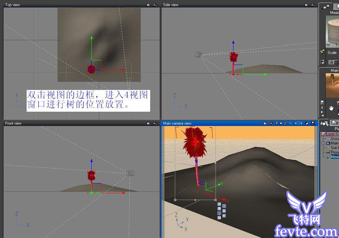Click the next camera right arrow in camera panel

322,112
